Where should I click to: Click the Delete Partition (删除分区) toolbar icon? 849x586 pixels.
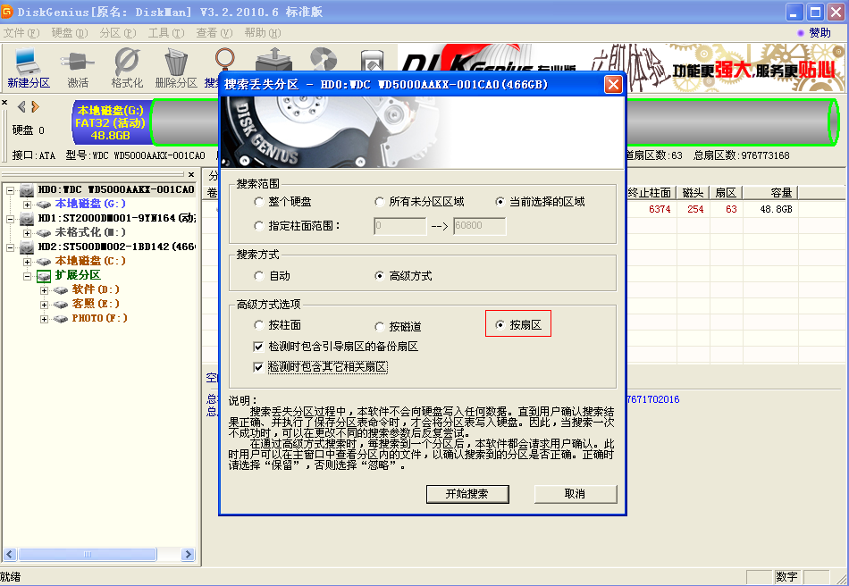176,68
